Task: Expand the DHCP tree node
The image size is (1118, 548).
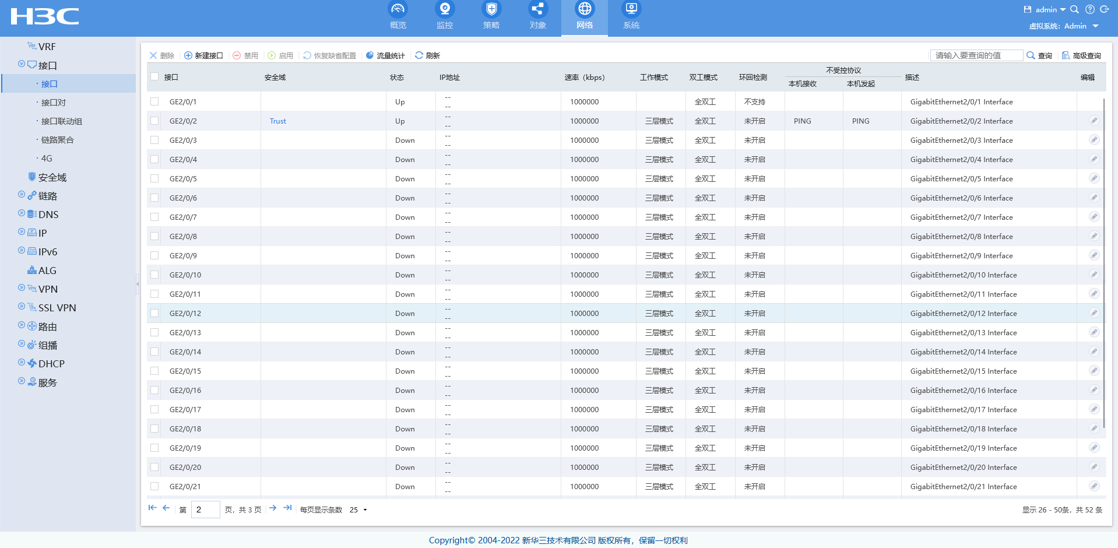Action: coord(22,363)
